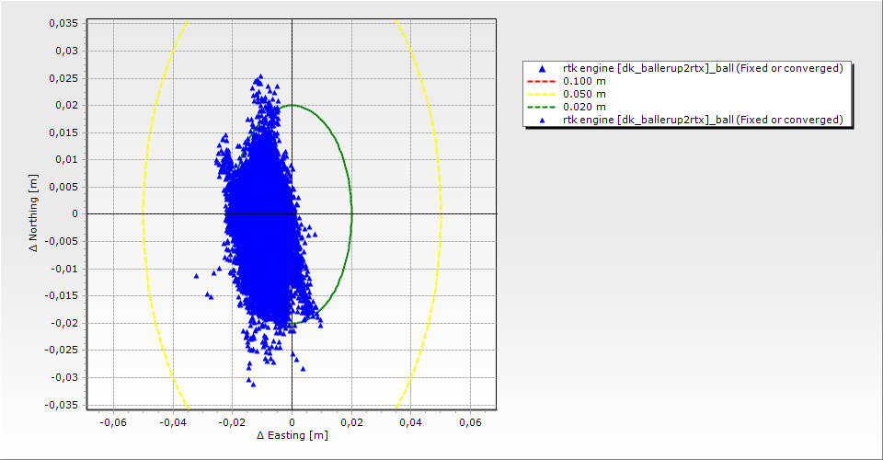
Task: Click the "-0,015" Northing axis tick label
Action: [x=62, y=295]
